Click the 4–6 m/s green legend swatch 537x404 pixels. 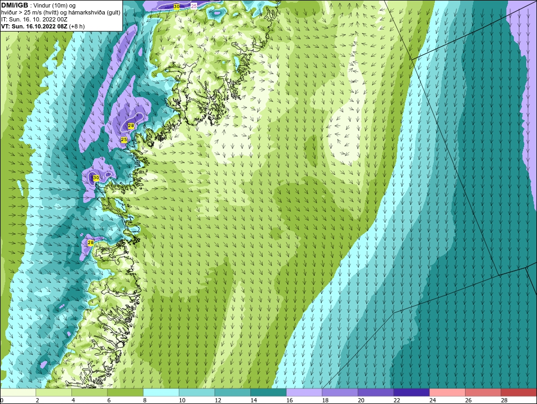[89, 392]
